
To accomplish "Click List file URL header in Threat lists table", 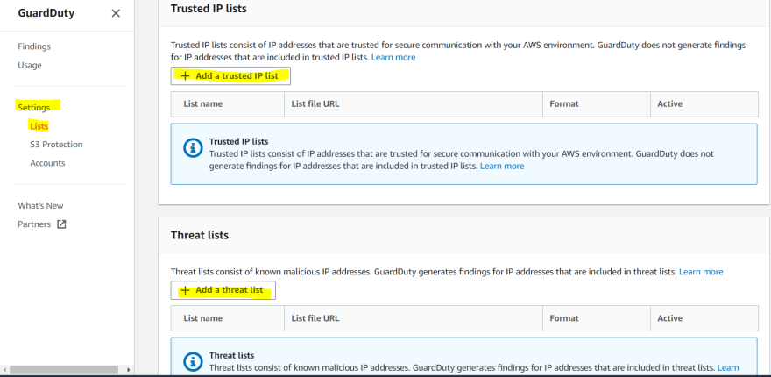I will click(315, 318).
